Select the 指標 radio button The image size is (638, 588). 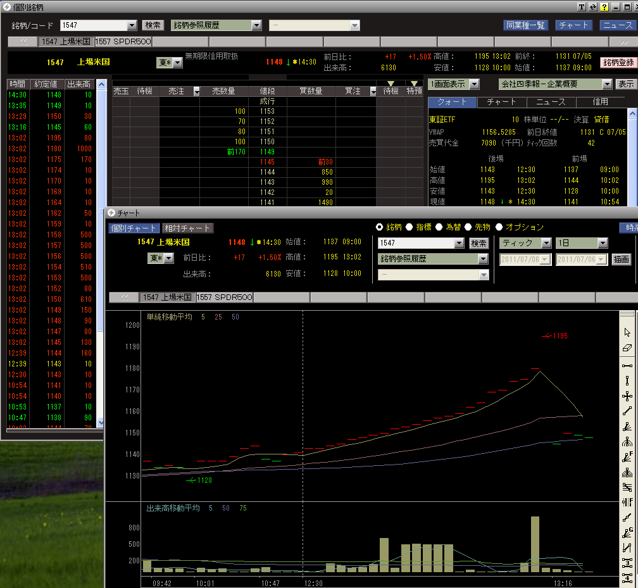point(409,227)
